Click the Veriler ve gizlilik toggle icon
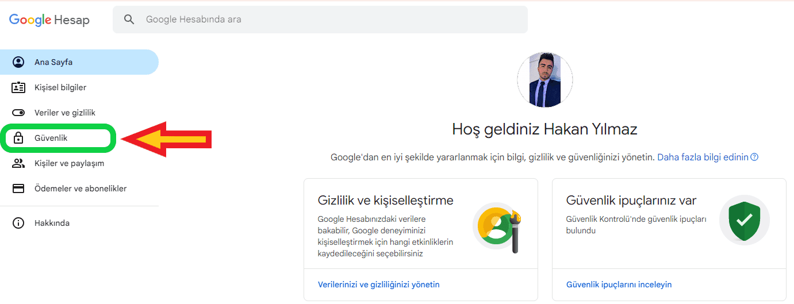Screen dimensions: 794x304 [x=18, y=113]
